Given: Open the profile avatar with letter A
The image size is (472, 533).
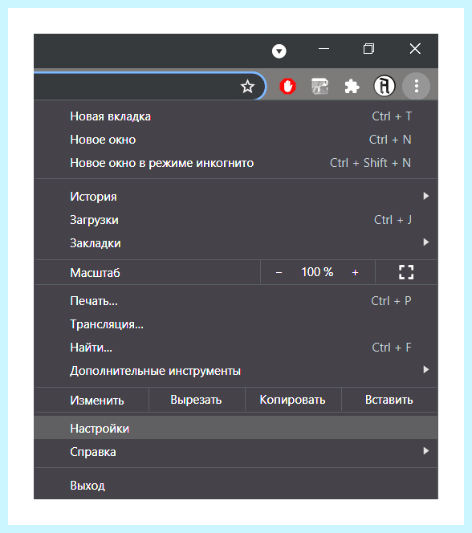Looking at the screenshot, I should coord(384,86).
